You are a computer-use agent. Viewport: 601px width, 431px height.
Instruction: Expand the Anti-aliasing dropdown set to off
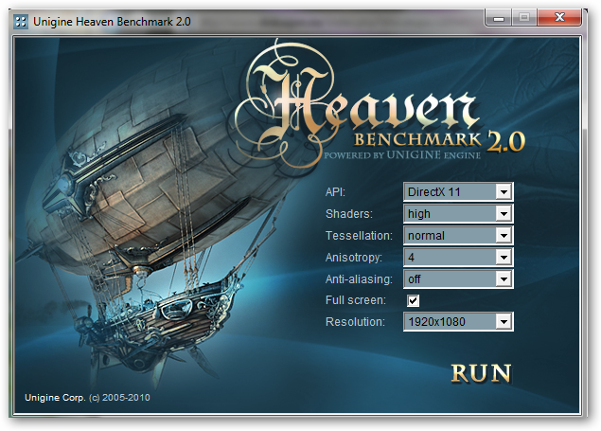point(458,279)
